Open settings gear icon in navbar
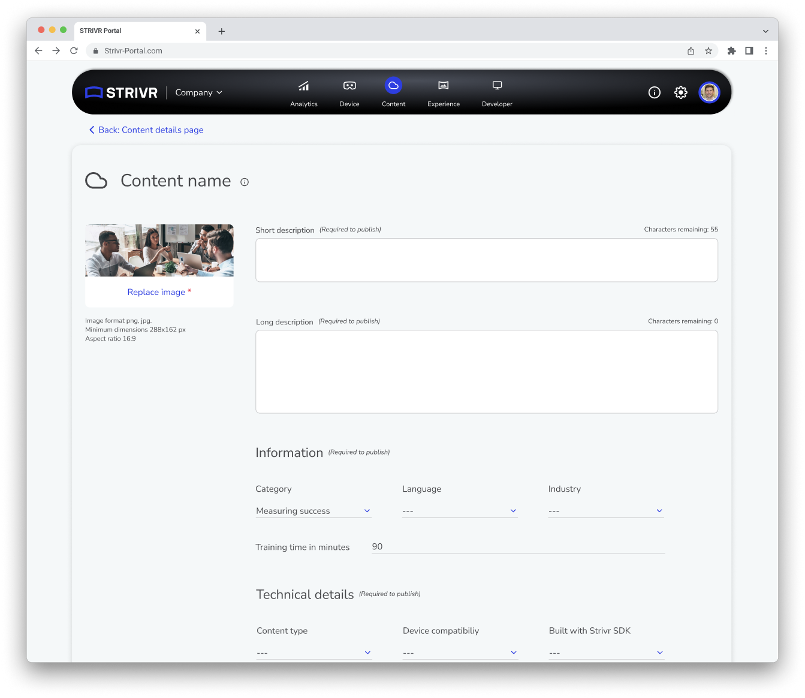 [681, 92]
